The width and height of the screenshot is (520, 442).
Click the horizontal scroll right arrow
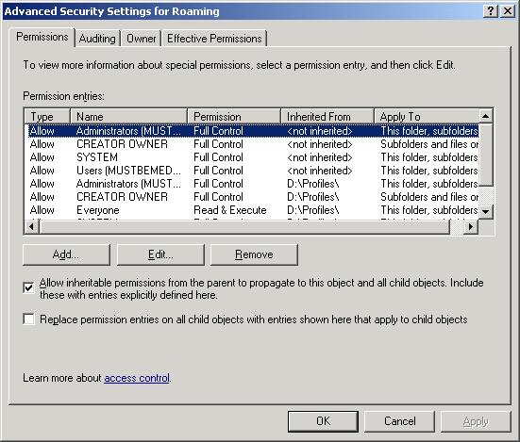pos(470,227)
